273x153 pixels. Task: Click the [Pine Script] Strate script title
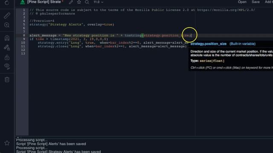coord(44,2)
